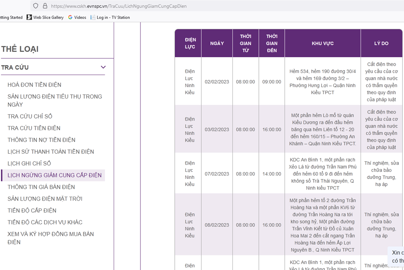This screenshot has width=404, height=270.
Task: Select the date cell 07/02/2023
Action: (x=217, y=174)
